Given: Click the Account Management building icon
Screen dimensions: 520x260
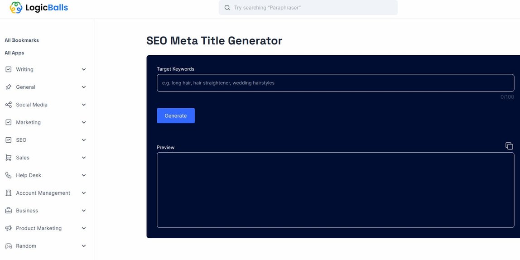Looking at the screenshot, I should click(9, 193).
